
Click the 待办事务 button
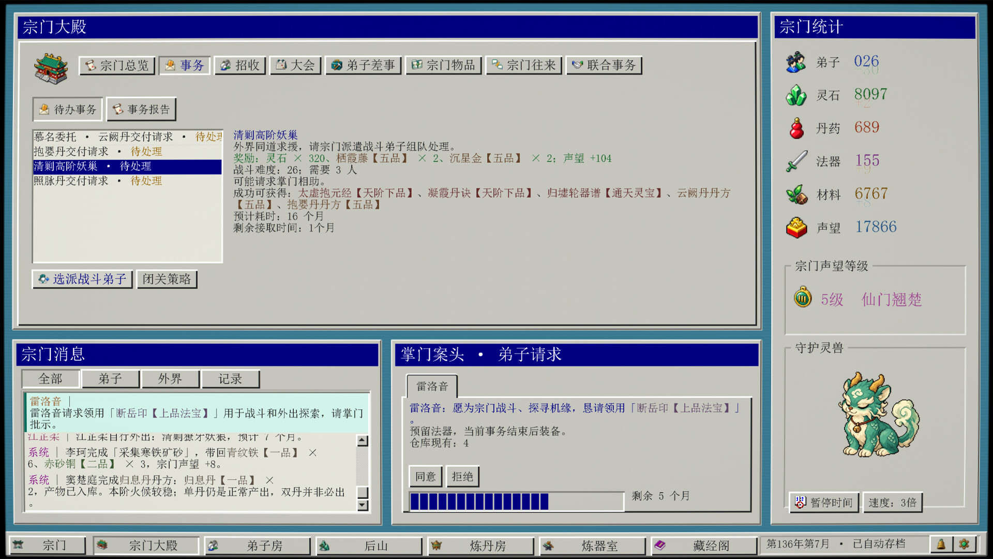(68, 109)
